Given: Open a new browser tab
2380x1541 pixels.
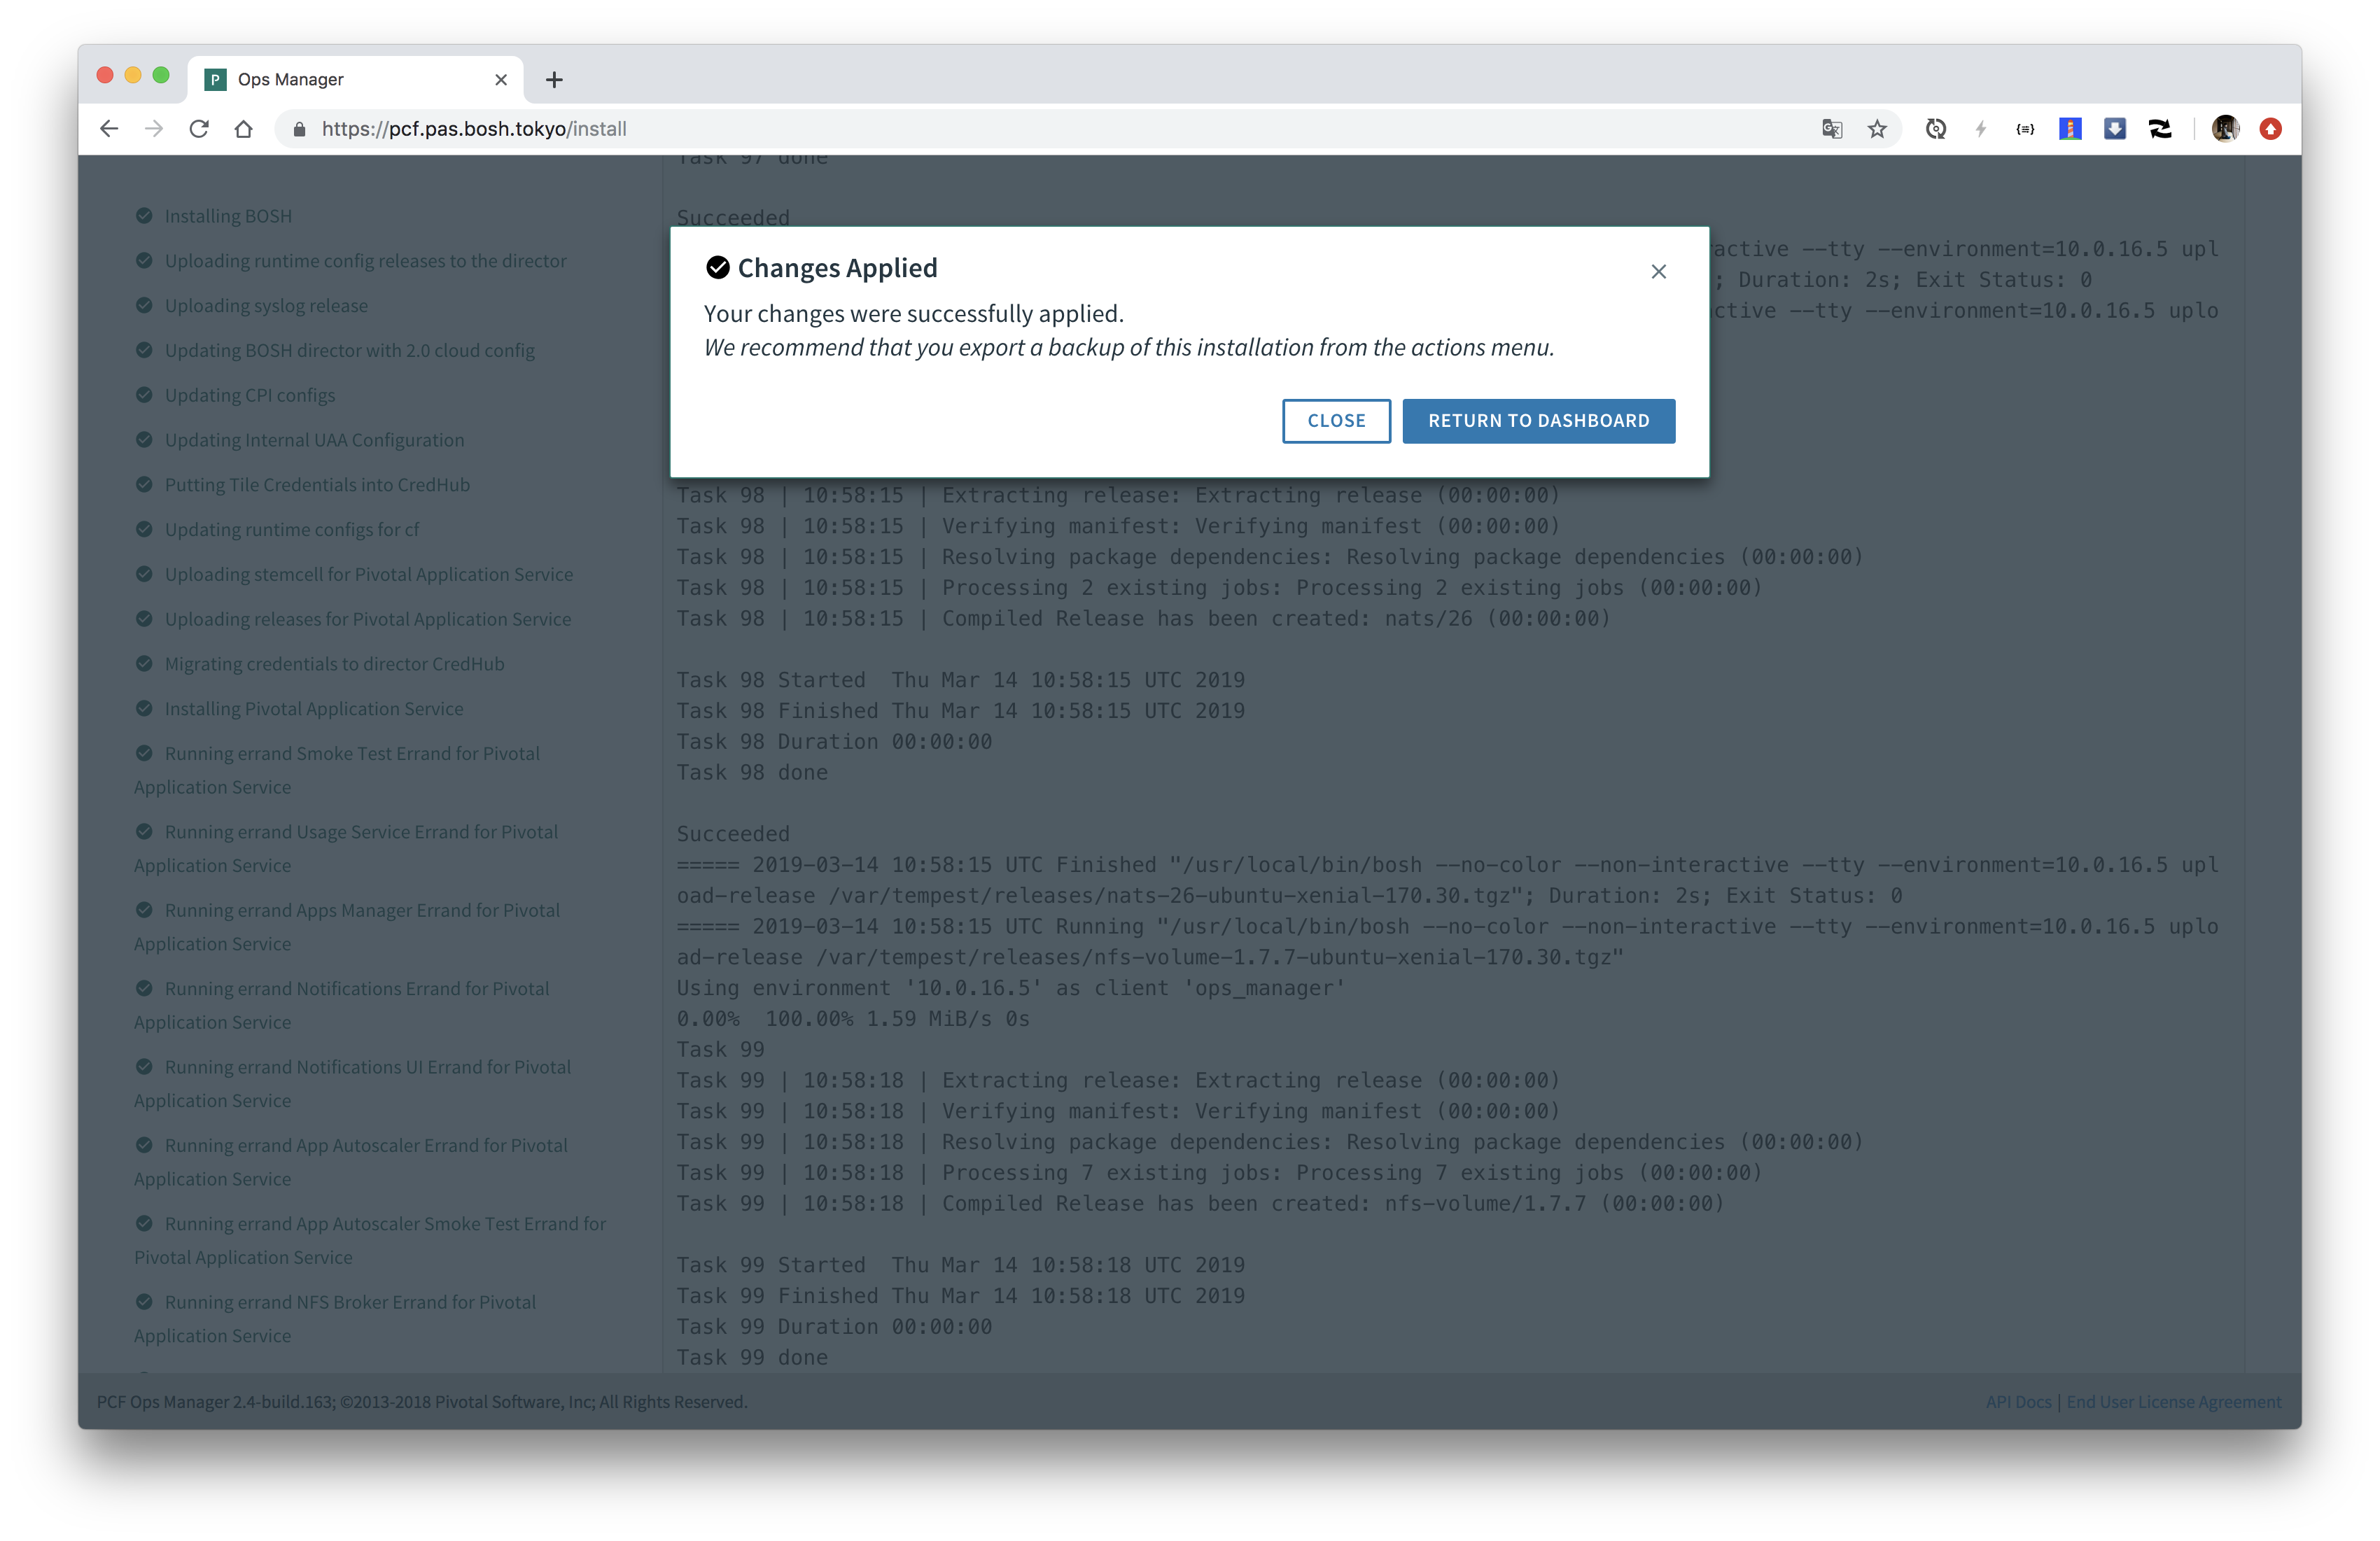Looking at the screenshot, I should coord(554,80).
